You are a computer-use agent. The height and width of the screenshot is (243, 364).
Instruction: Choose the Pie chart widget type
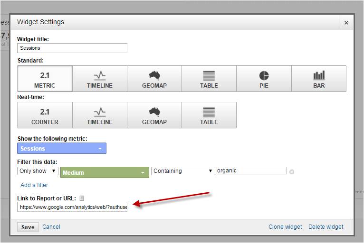pyautogui.click(x=264, y=79)
